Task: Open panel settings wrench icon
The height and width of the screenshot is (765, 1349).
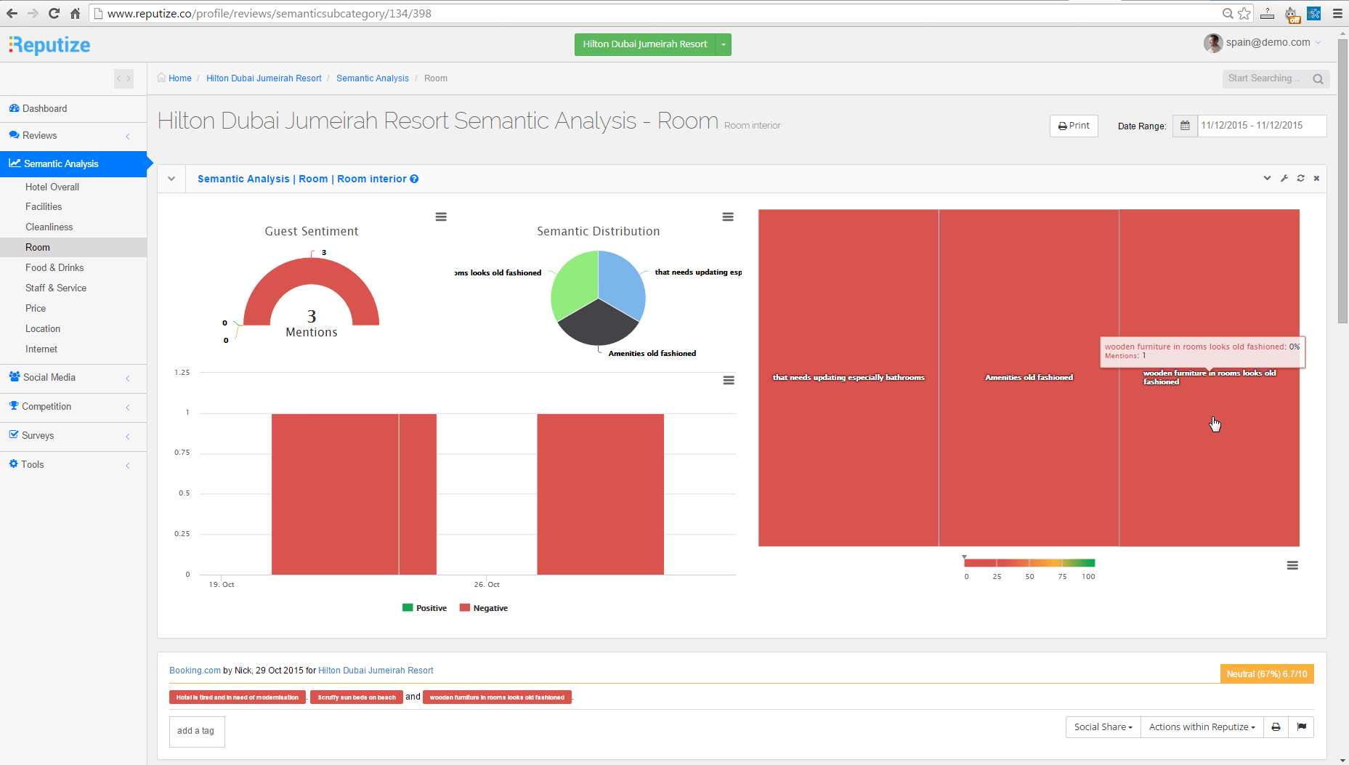Action: pyautogui.click(x=1284, y=179)
